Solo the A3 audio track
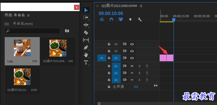217x105 pixels. [x=139, y=80]
